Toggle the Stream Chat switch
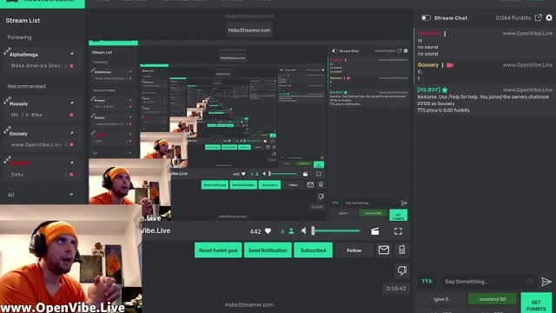556x313 pixels. pyautogui.click(x=426, y=17)
